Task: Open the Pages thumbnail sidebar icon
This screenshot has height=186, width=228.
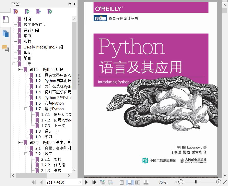Action: coord(6,34)
